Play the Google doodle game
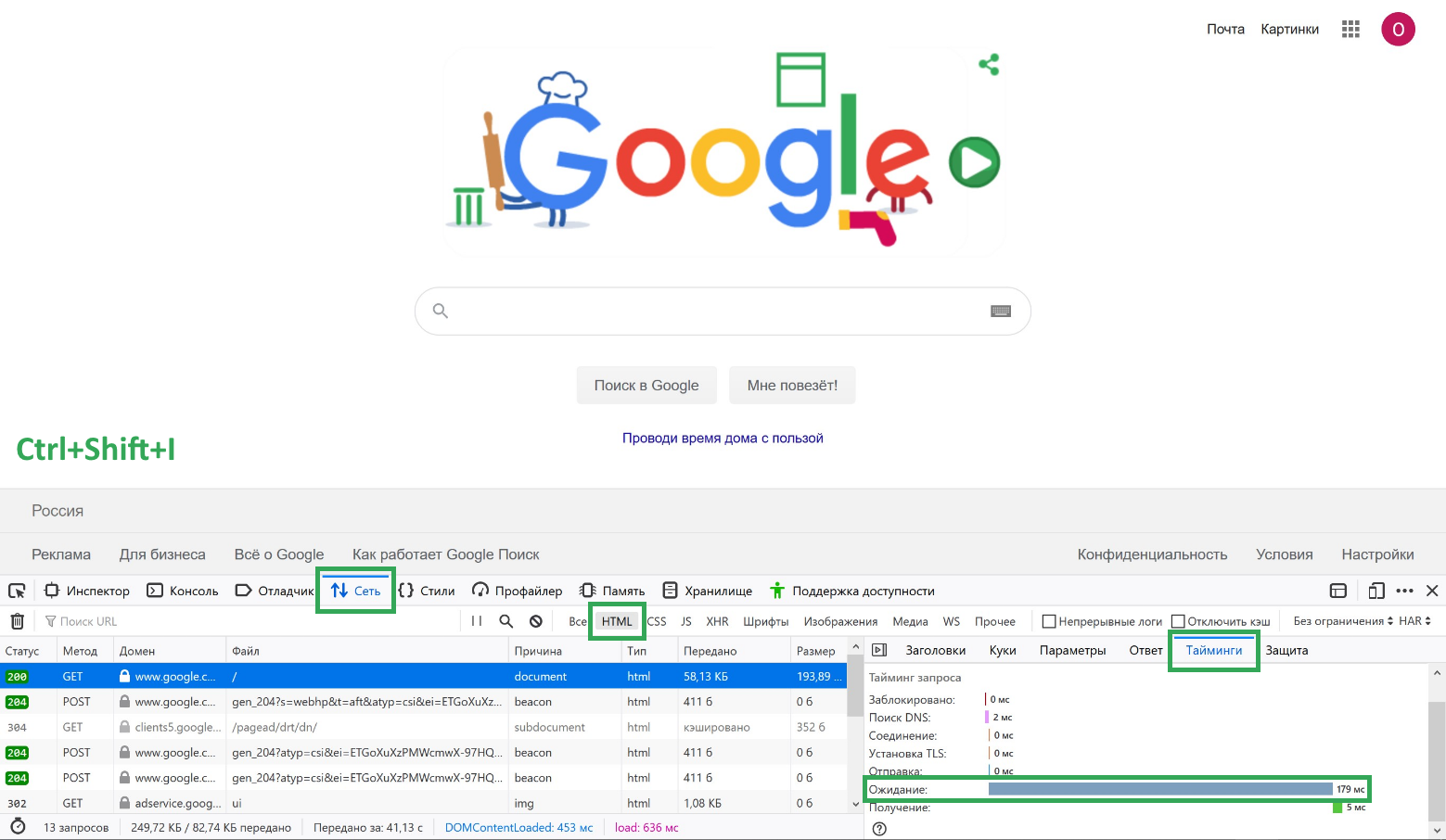The width and height of the screenshot is (1446, 840). tap(974, 162)
